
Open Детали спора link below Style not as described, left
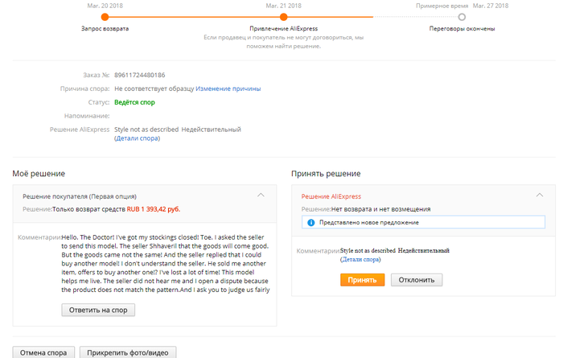137,138
